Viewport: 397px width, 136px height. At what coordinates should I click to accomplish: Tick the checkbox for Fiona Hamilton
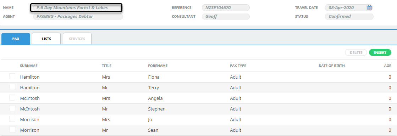point(12,76)
